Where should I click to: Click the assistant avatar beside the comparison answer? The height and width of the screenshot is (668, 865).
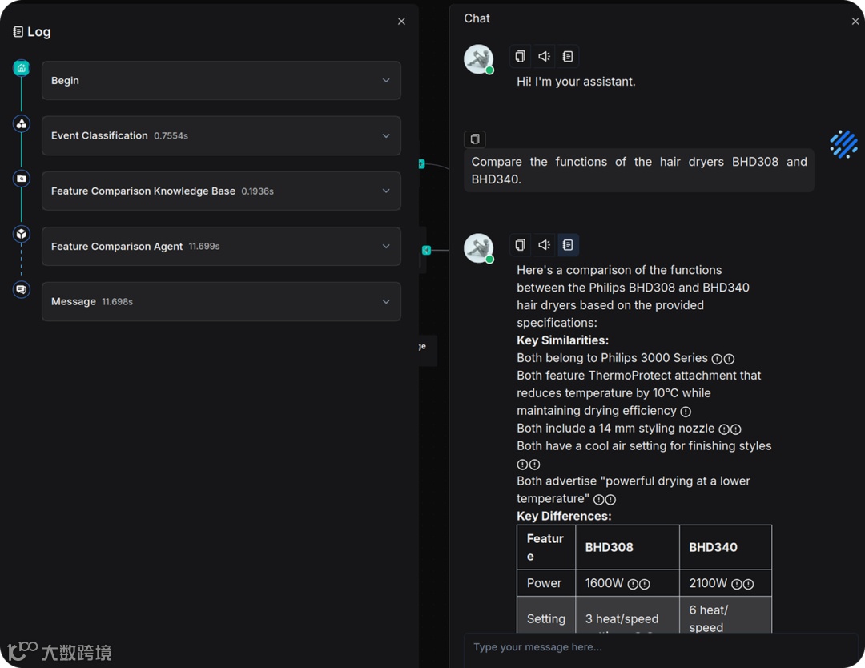pyautogui.click(x=478, y=248)
